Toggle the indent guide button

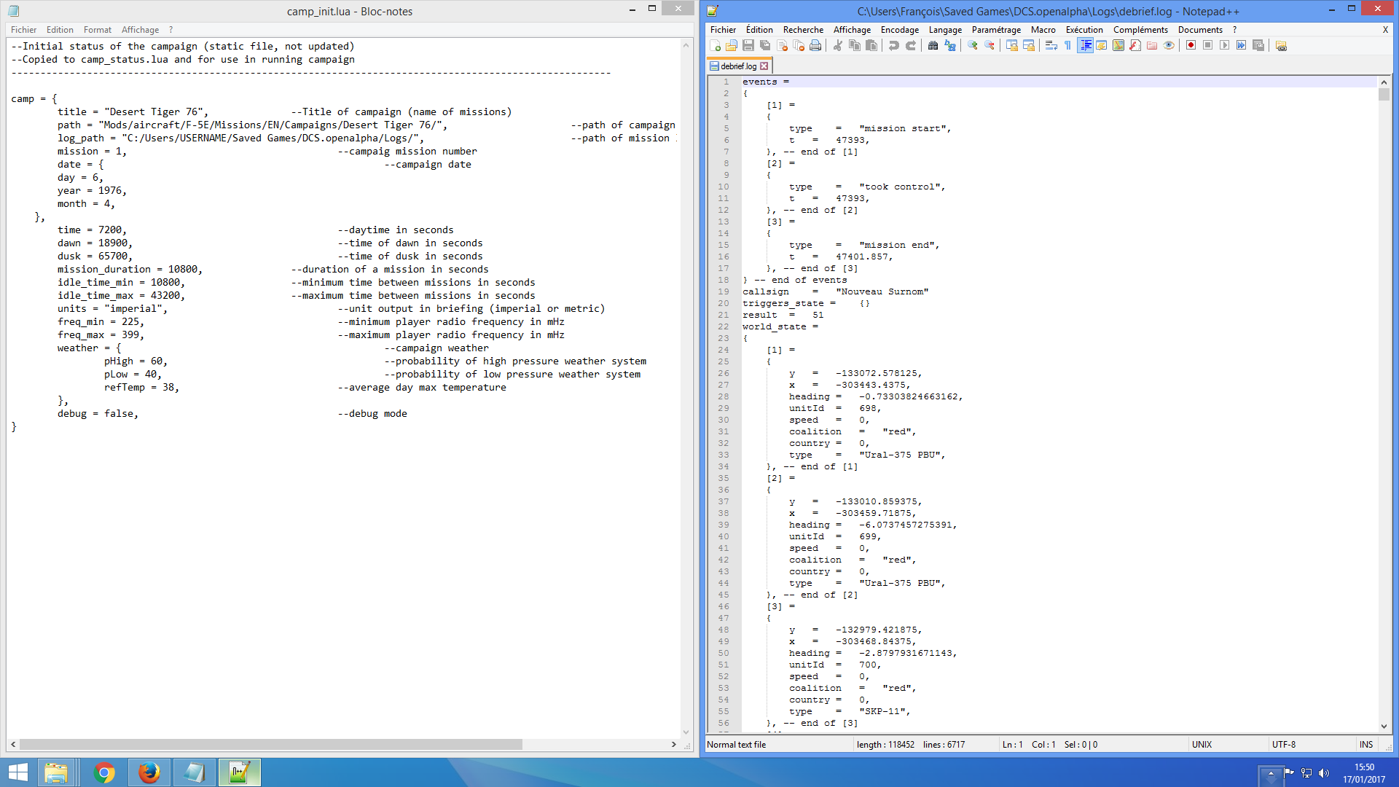pyautogui.click(x=1085, y=45)
